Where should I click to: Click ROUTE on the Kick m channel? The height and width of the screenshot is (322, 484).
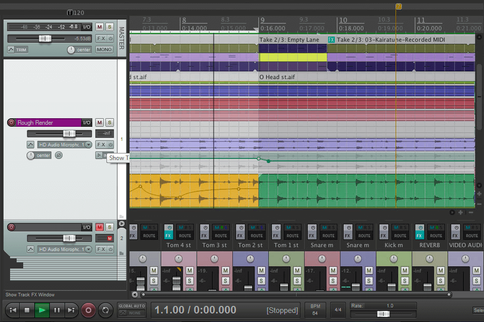[400, 235]
